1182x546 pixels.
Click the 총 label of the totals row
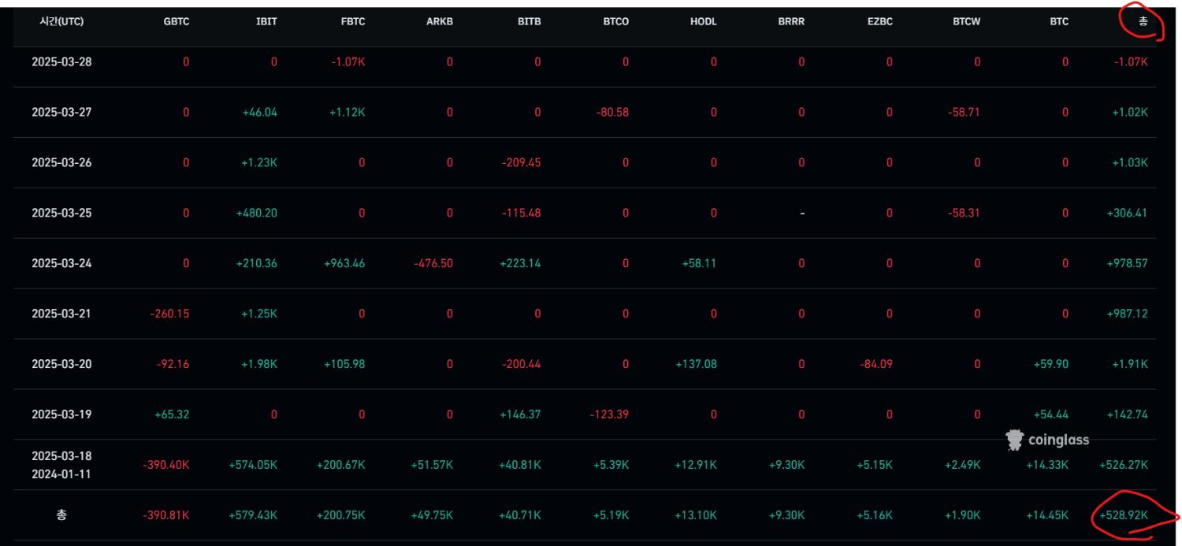pyautogui.click(x=61, y=515)
